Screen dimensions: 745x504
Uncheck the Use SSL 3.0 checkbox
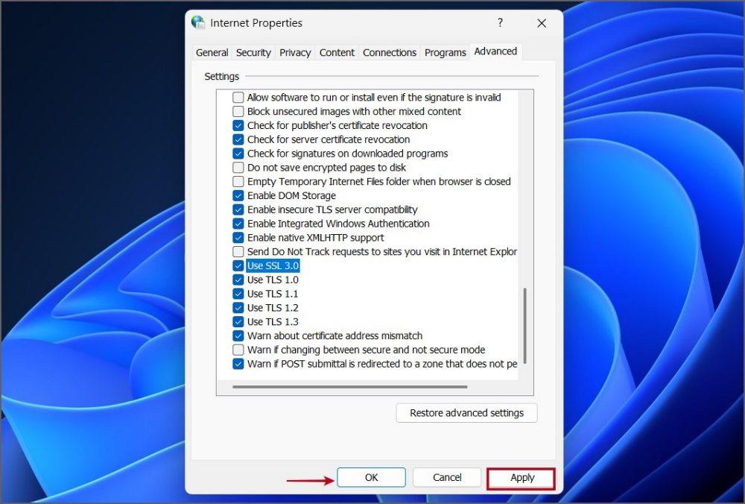[238, 265]
